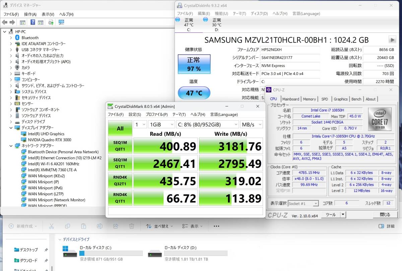Click the 正常 97% health status box
The image size is (402, 271).
[x=194, y=64]
